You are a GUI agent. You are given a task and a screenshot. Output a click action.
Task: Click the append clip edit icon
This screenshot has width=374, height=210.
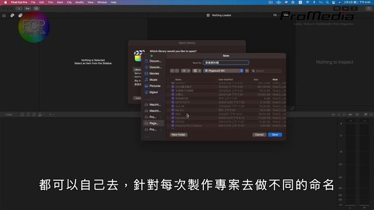(34, 115)
